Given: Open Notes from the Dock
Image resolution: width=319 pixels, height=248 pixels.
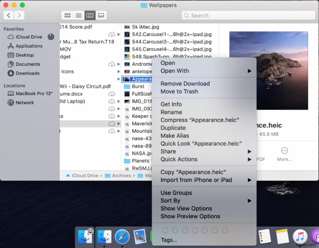Looking at the screenshot, I should [x=282, y=236].
